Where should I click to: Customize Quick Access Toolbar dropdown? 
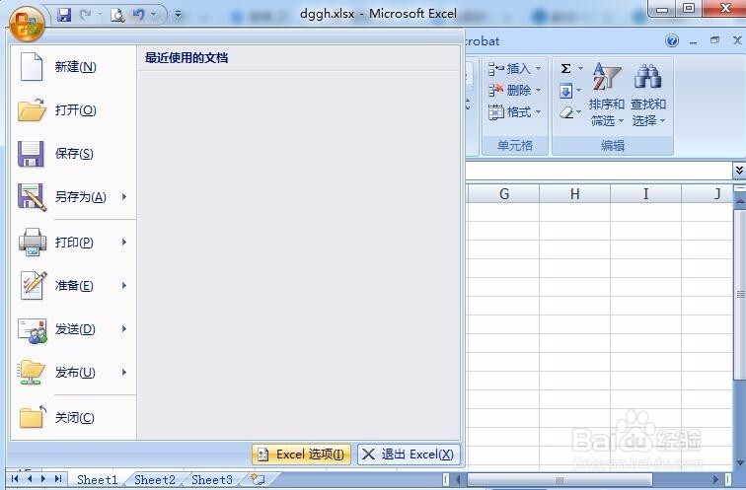(x=178, y=15)
